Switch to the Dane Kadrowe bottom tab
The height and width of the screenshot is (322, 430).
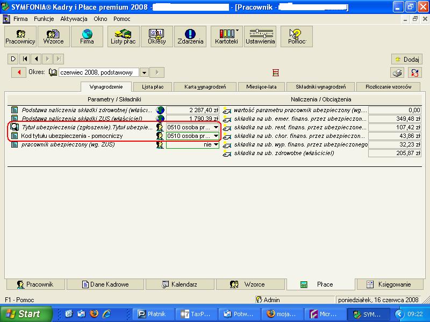(x=105, y=284)
